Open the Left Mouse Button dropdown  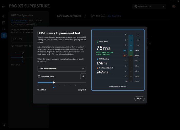[x=62, y=69]
